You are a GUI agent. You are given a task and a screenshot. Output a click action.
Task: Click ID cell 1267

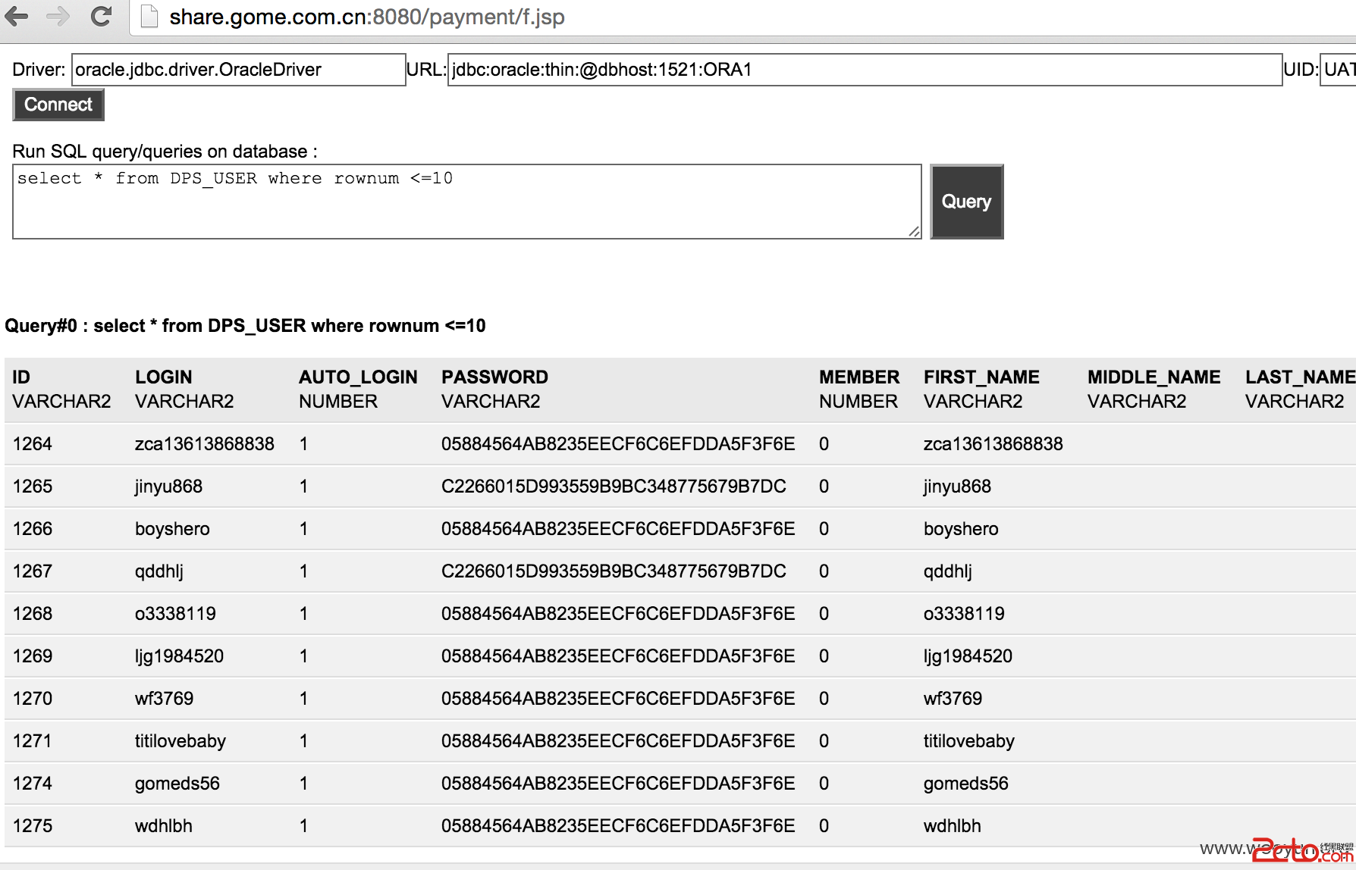[x=33, y=571]
